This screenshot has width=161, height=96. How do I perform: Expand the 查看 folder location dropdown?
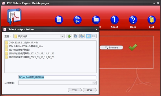pyautogui.click(x=62, y=36)
